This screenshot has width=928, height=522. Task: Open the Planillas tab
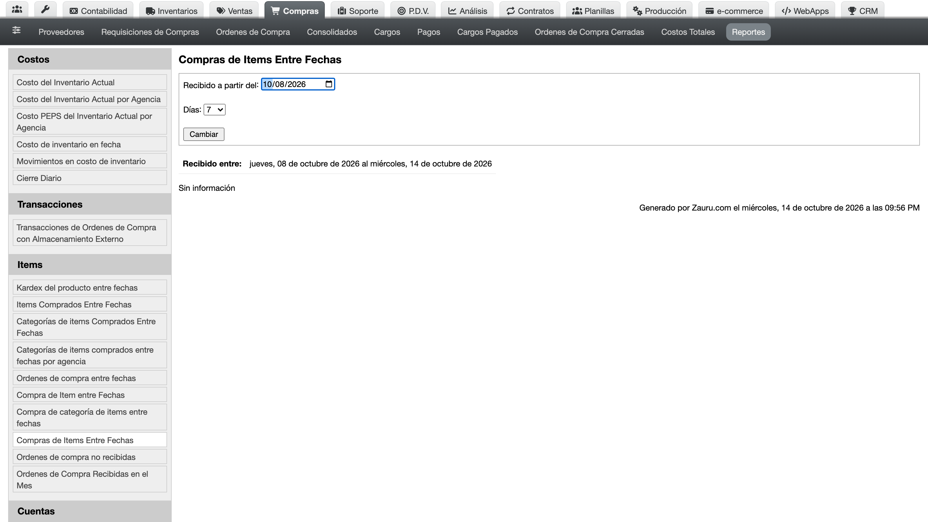(x=593, y=11)
